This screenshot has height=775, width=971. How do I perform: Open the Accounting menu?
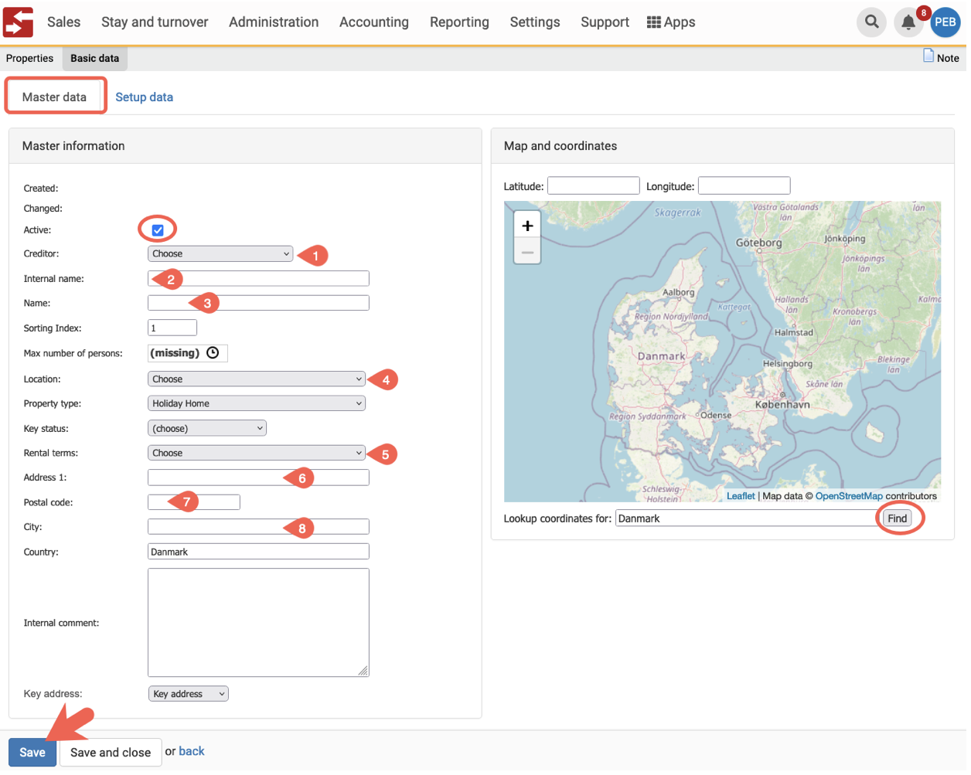(x=376, y=22)
